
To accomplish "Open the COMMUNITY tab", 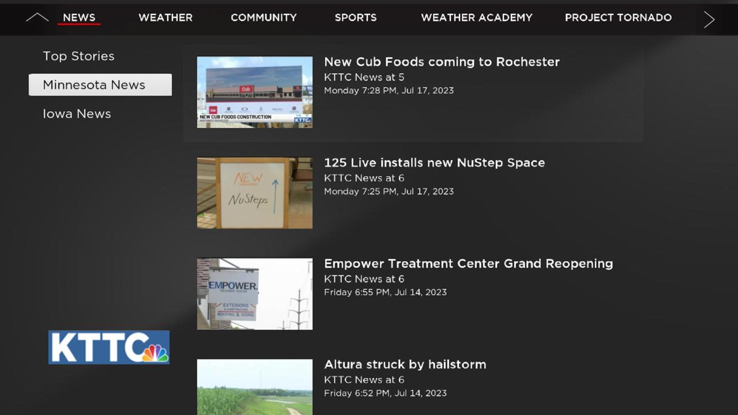I will pyautogui.click(x=263, y=18).
